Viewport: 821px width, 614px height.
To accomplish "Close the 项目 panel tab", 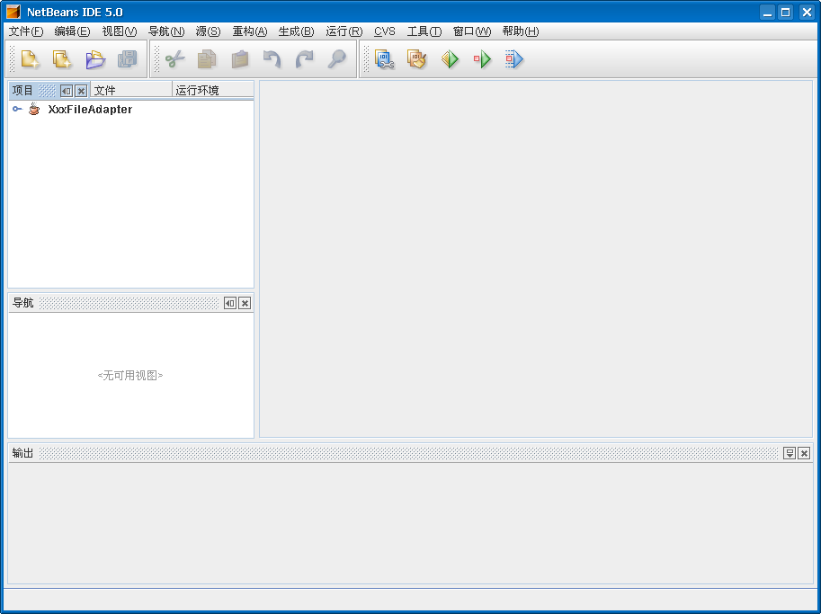I will [81, 91].
